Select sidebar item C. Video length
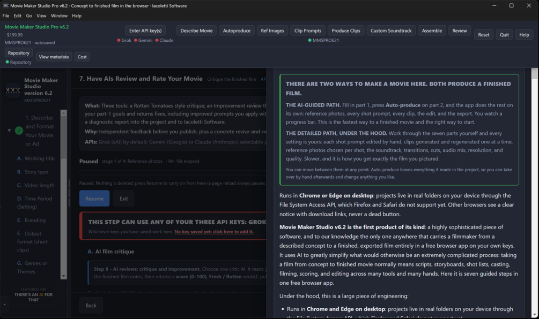 [x=36, y=185]
